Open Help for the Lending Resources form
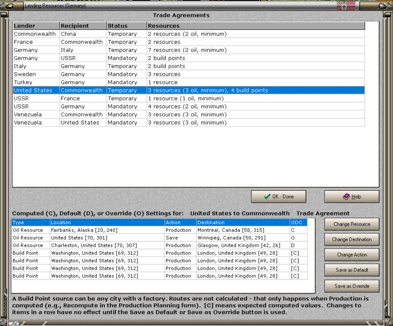The image size is (393, 326). pyautogui.click(x=352, y=197)
